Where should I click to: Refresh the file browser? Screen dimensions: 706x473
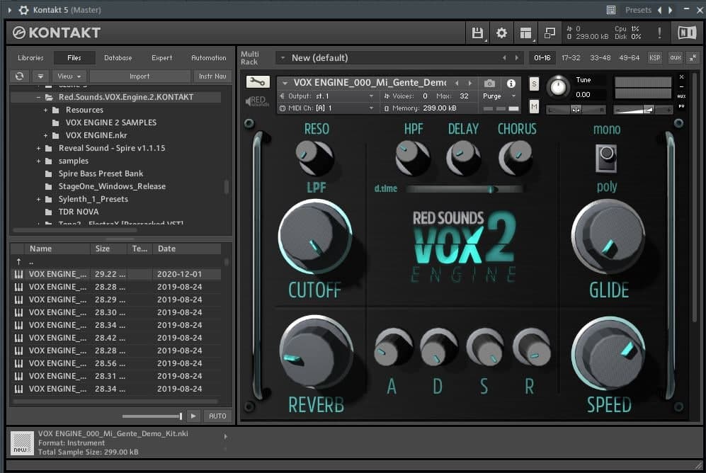19,76
